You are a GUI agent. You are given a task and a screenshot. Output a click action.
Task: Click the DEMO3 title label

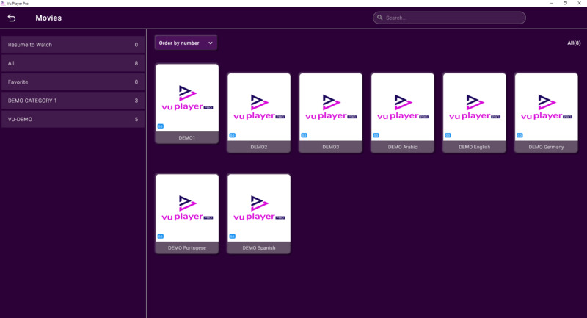[331, 147]
